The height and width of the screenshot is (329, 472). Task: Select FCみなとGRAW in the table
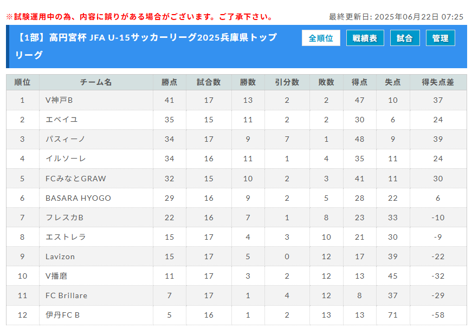75,179
